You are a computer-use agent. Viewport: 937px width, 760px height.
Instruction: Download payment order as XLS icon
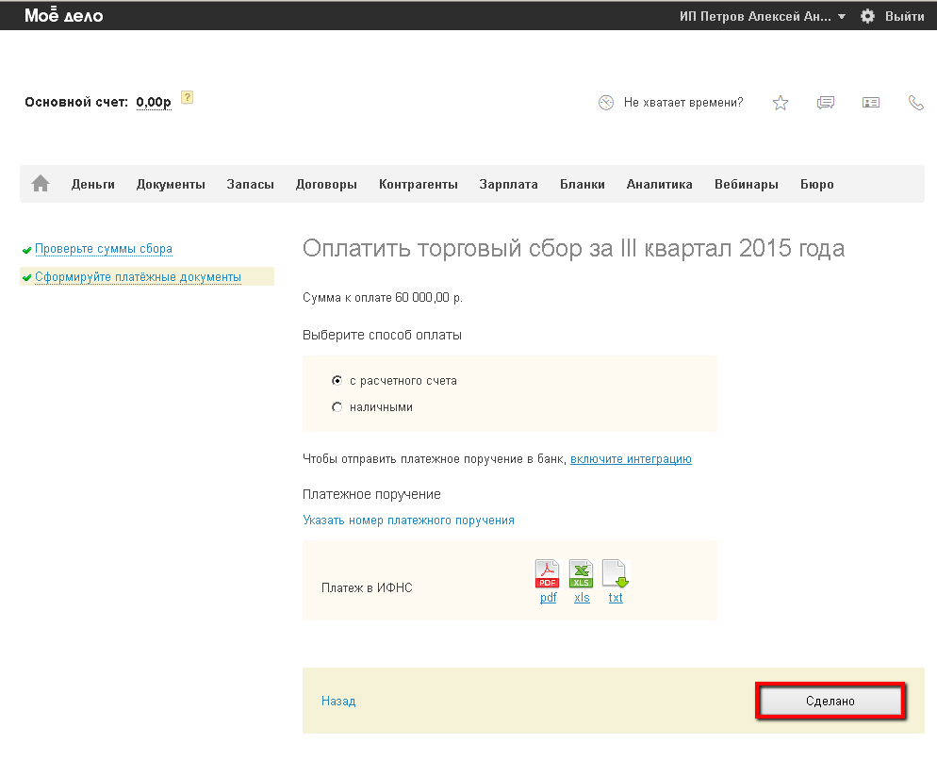tap(582, 573)
